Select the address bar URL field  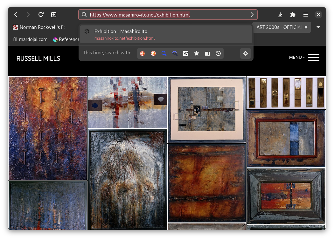pyautogui.click(x=168, y=15)
